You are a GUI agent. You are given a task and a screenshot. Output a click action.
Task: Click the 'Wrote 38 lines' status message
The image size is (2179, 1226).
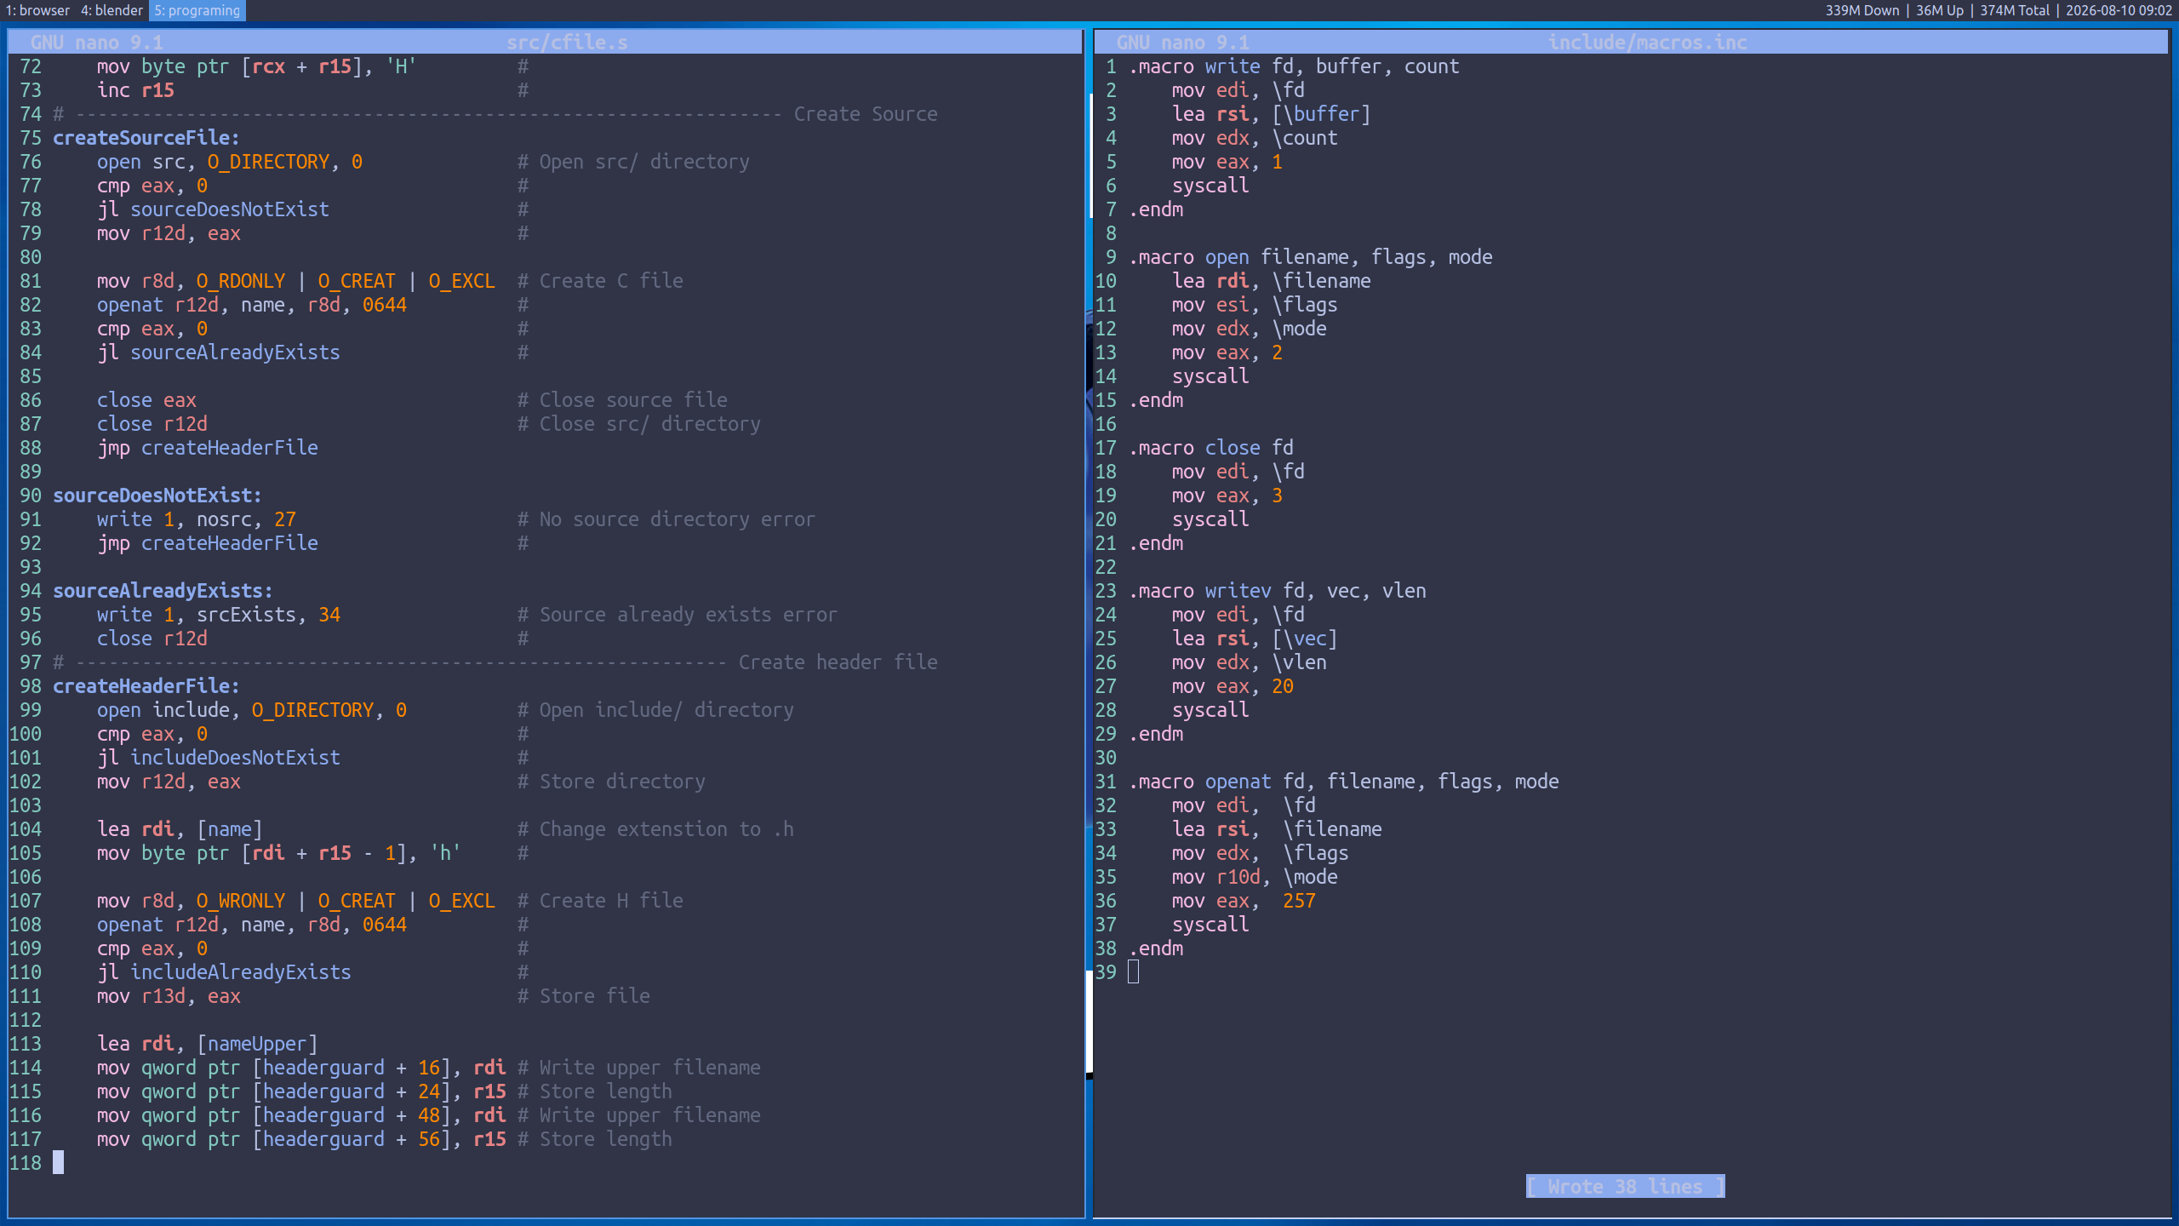coord(1625,1187)
